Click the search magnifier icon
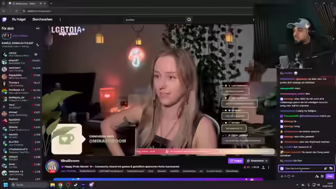336x189 pixels. [189, 19]
